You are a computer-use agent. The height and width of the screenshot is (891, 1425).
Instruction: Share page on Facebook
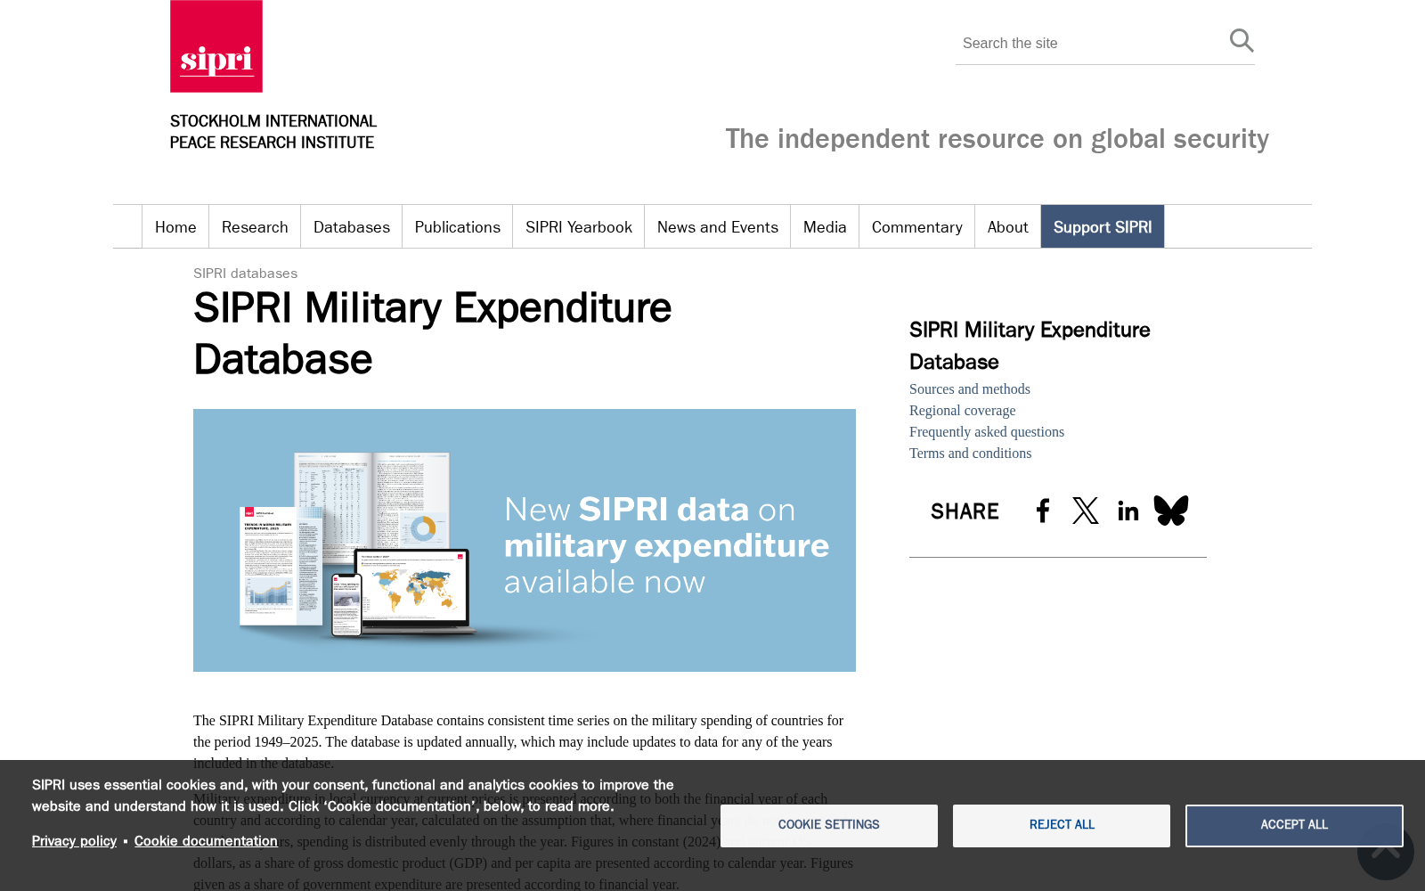point(1043,511)
